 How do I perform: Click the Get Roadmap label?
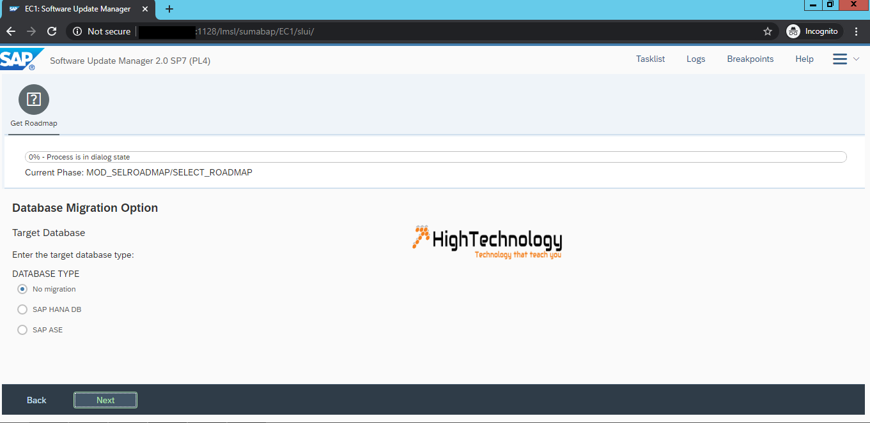(x=34, y=123)
